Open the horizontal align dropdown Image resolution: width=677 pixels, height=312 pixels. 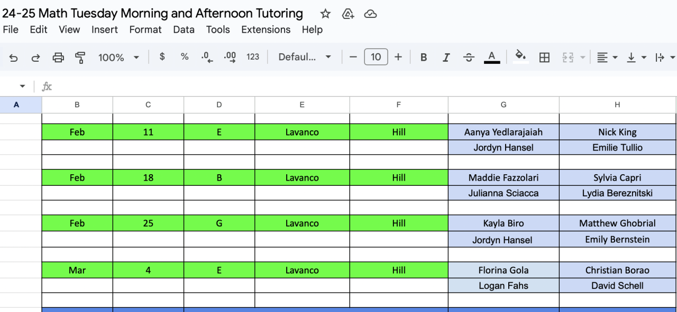(x=607, y=58)
